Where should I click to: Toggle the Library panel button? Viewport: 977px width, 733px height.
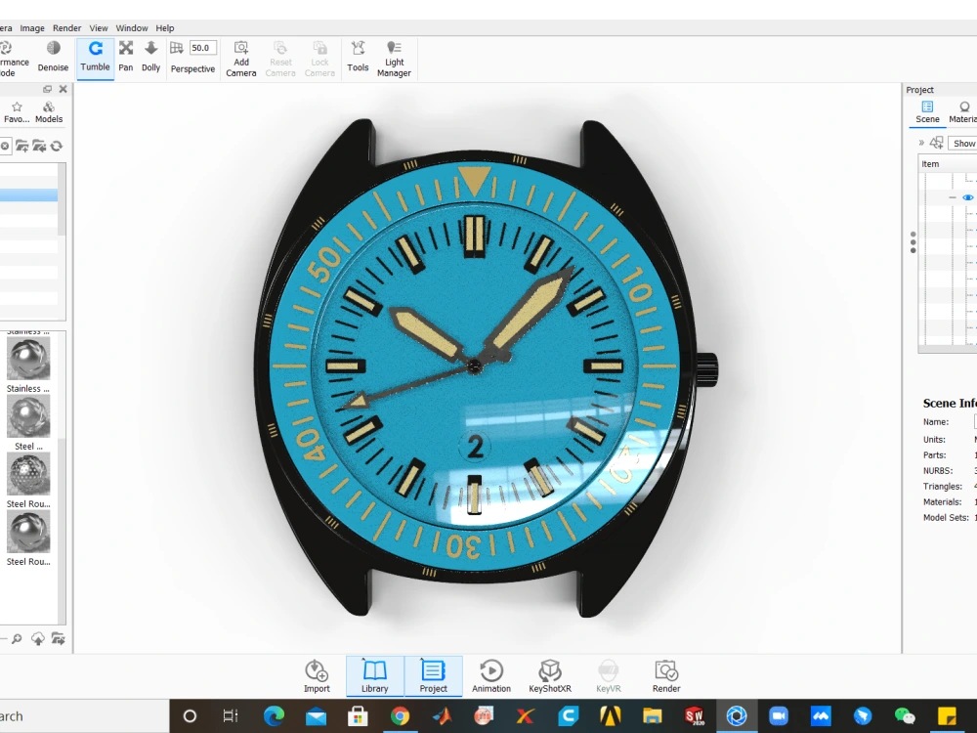[x=374, y=676]
